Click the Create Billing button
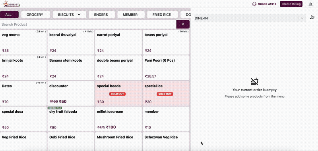Screen dimensions: 318x151 point(291,4)
